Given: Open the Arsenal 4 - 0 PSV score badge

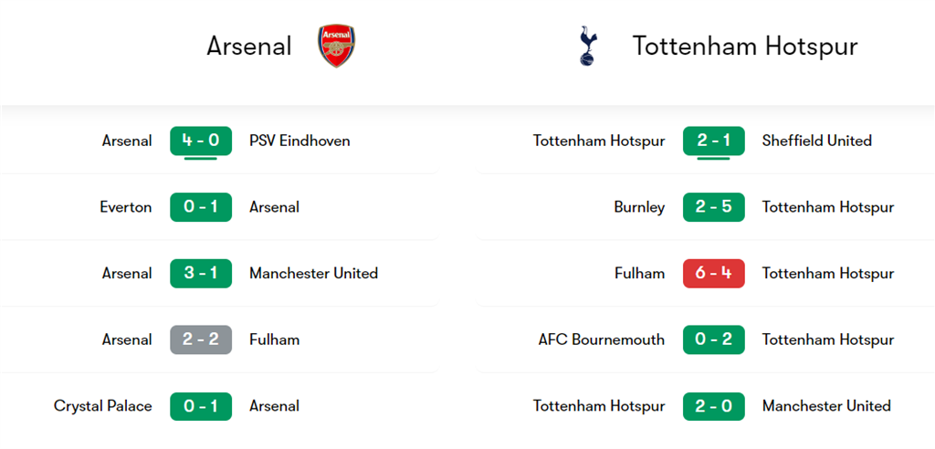Looking at the screenshot, I should [x=201, y=141].
